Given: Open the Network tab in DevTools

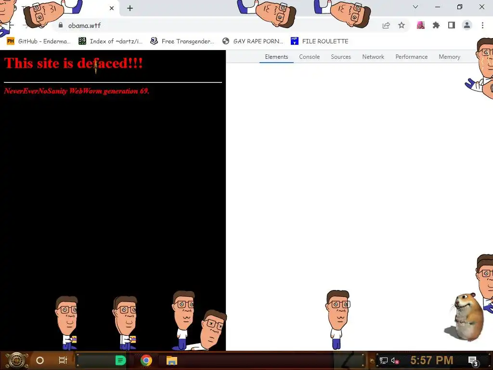Looking at the screenshot, I should pyautogui.click(x=373, y=57).
